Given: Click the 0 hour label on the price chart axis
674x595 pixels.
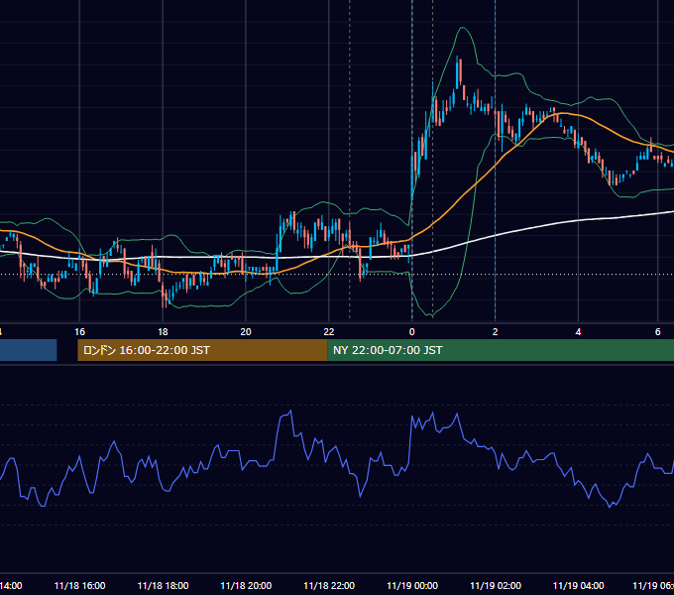Looking at the screenshot, I should click(411, 332).
